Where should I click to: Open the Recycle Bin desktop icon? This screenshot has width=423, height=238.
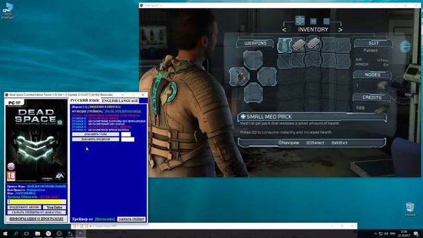tap(410, 210)
